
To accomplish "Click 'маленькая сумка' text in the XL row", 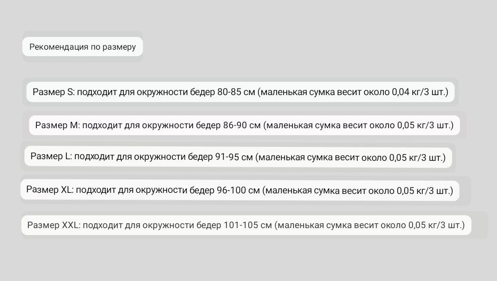I will click(x=296, y=191).
